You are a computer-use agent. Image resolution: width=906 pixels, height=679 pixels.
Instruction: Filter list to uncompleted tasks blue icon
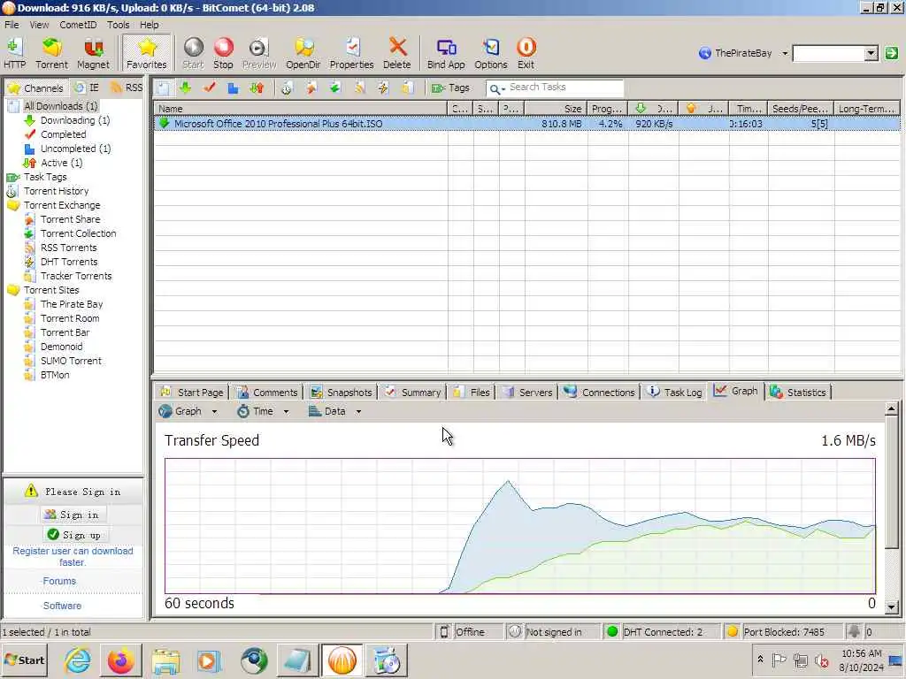(233, 88)
